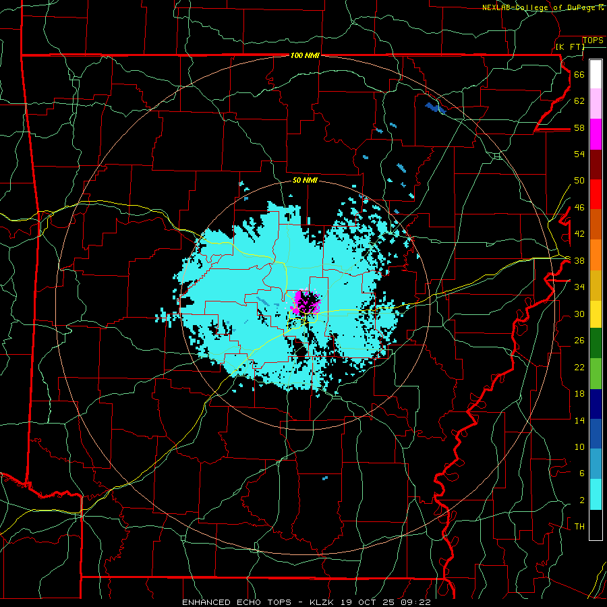Click the 'KLZK' station identifier
Image resolution: width=607 pixels, height=607 pixels.
323,602
